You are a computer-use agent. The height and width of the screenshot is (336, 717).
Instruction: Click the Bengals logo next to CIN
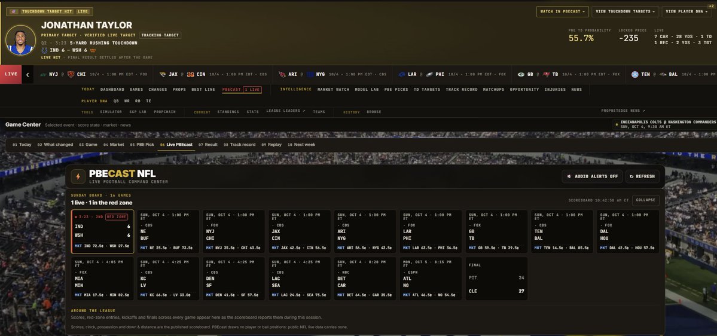(190, 75)
